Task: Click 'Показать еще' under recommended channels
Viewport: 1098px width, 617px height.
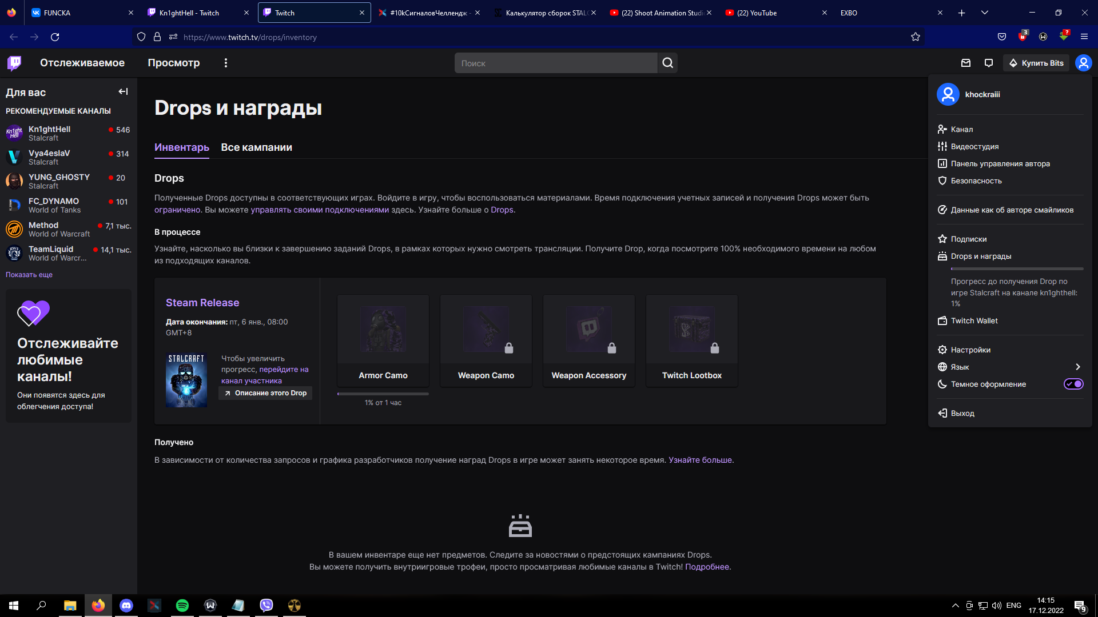Action: click(29, 275)
